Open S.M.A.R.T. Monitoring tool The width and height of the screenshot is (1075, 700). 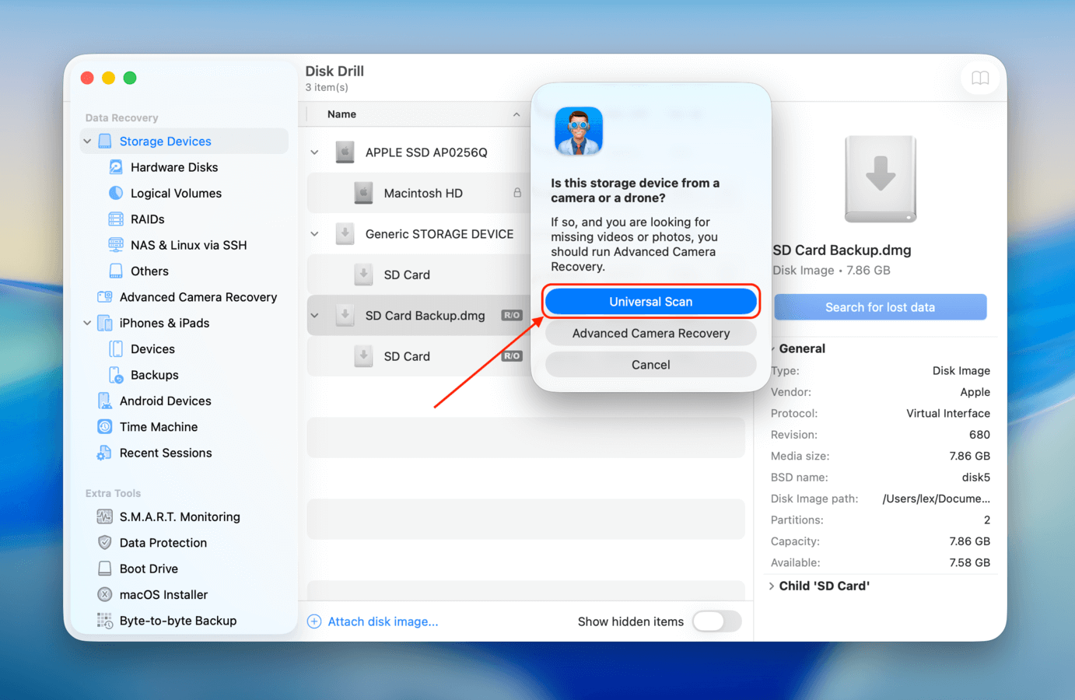(x=180, y=516)
